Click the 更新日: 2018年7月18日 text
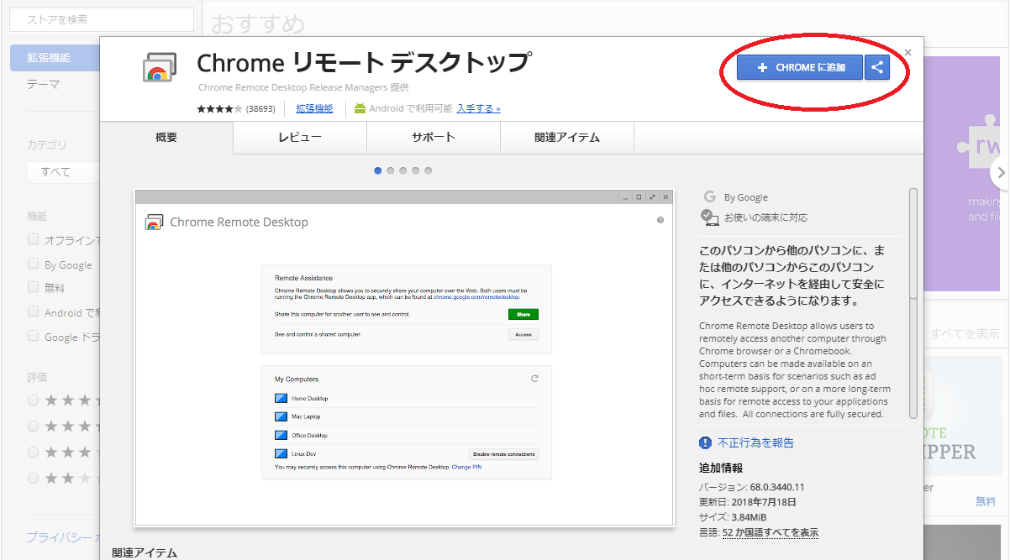The width and height of the screenshot is (1010, 560). (x=748, y=502)
